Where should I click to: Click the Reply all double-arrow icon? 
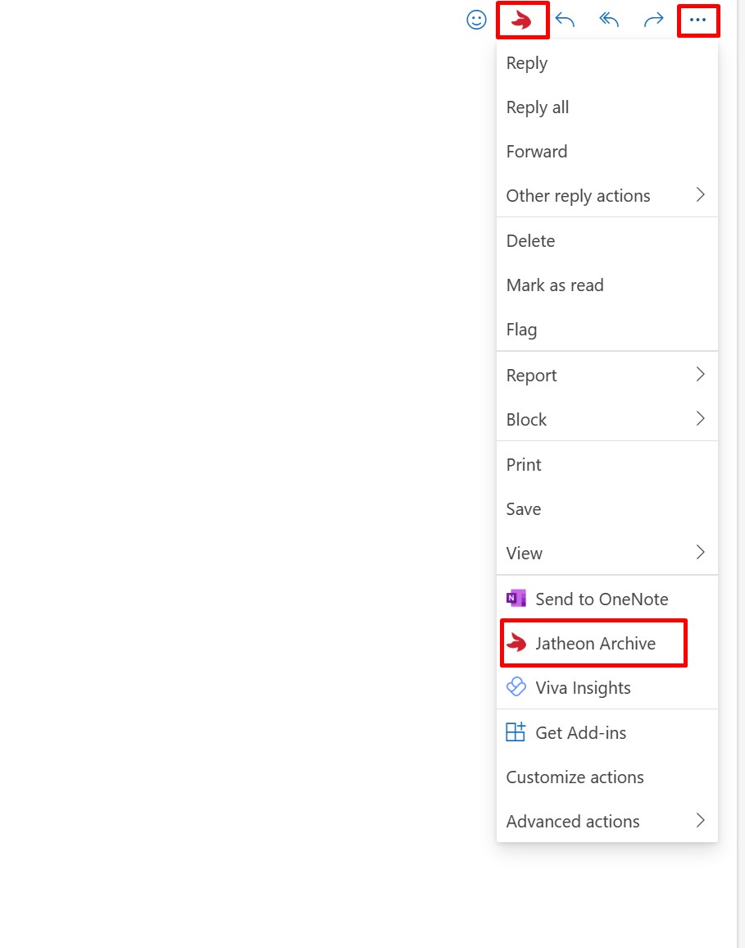coord(609,20)
